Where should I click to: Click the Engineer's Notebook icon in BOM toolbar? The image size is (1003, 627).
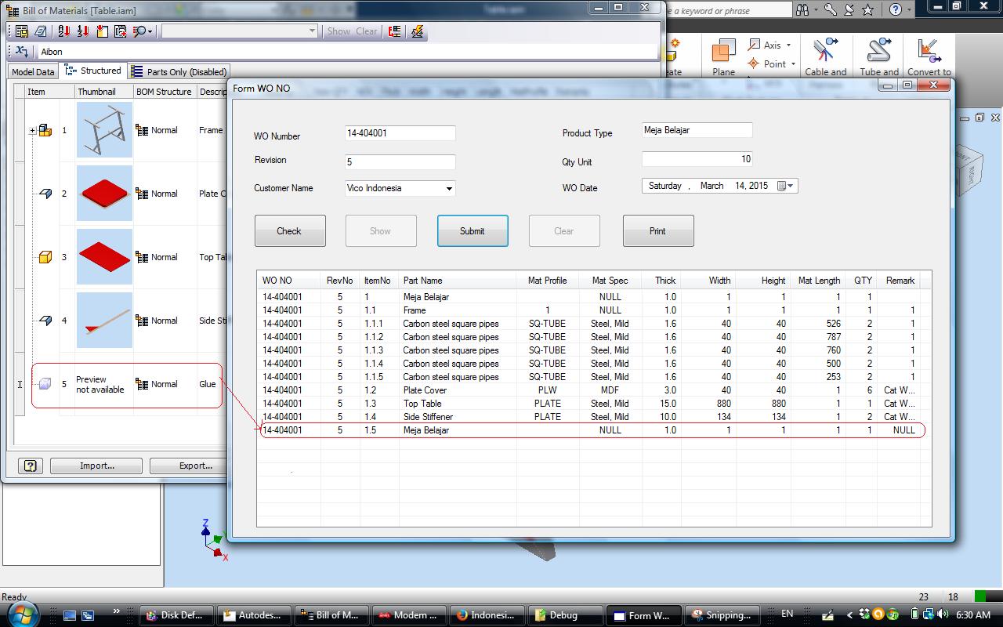40,31
